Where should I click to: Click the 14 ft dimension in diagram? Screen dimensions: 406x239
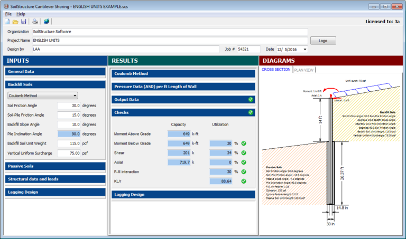click(320, 120)
